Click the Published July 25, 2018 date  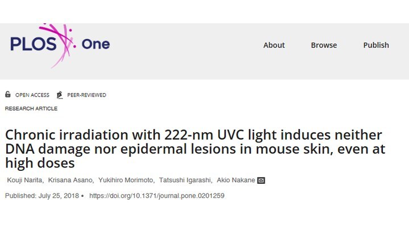click(x=41, y=196)
